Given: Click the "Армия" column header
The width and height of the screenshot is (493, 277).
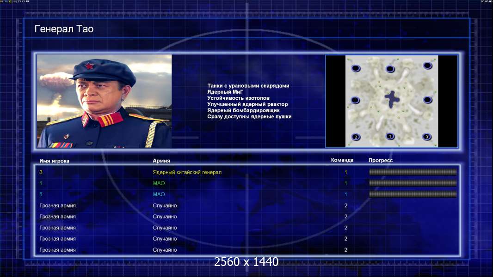Looking at the screenshot, I should [161, 161].
